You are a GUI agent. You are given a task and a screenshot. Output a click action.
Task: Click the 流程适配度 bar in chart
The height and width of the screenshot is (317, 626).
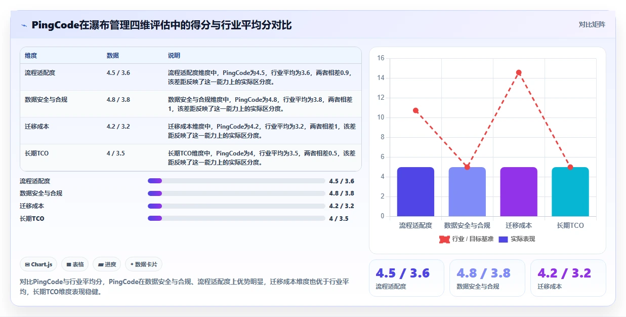click(x=415, y=192)
